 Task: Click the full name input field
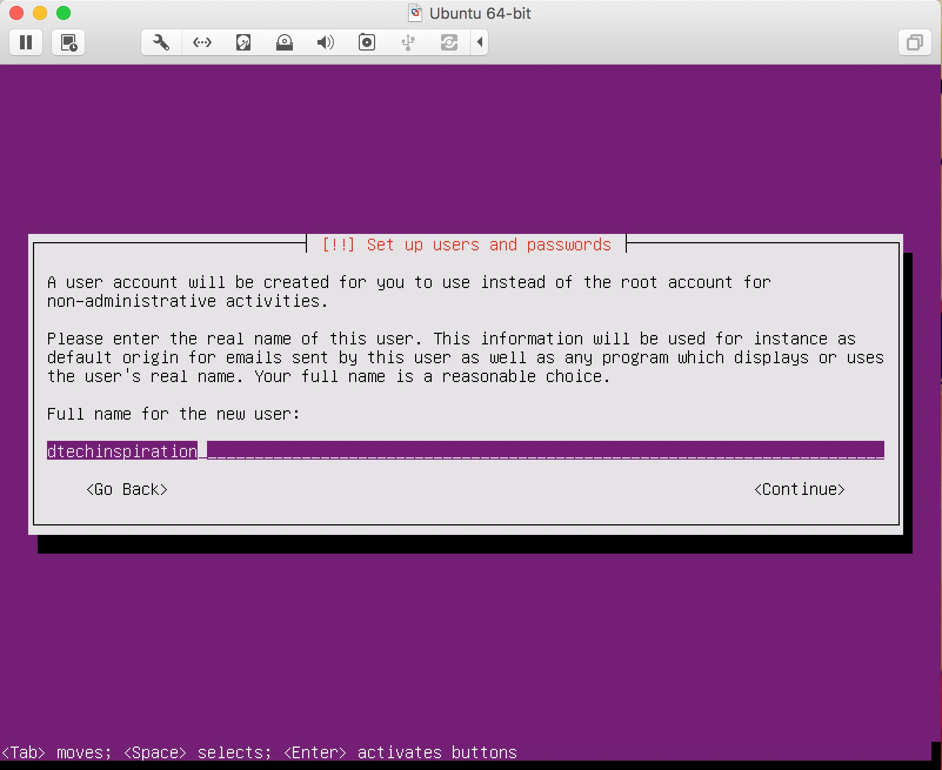[466, 451]
